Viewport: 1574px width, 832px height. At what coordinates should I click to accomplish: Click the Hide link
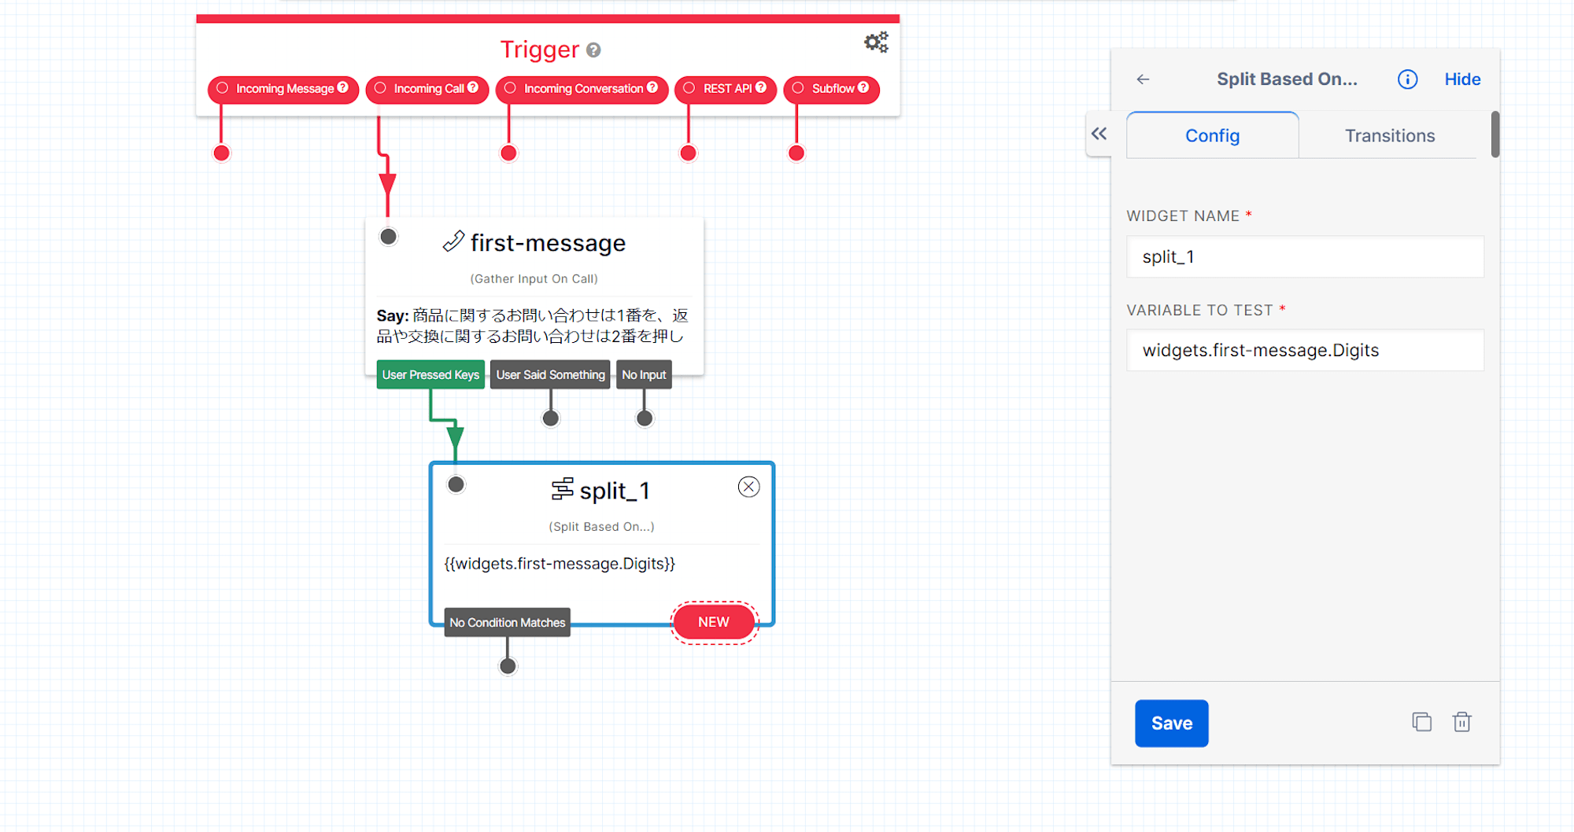1462,79
